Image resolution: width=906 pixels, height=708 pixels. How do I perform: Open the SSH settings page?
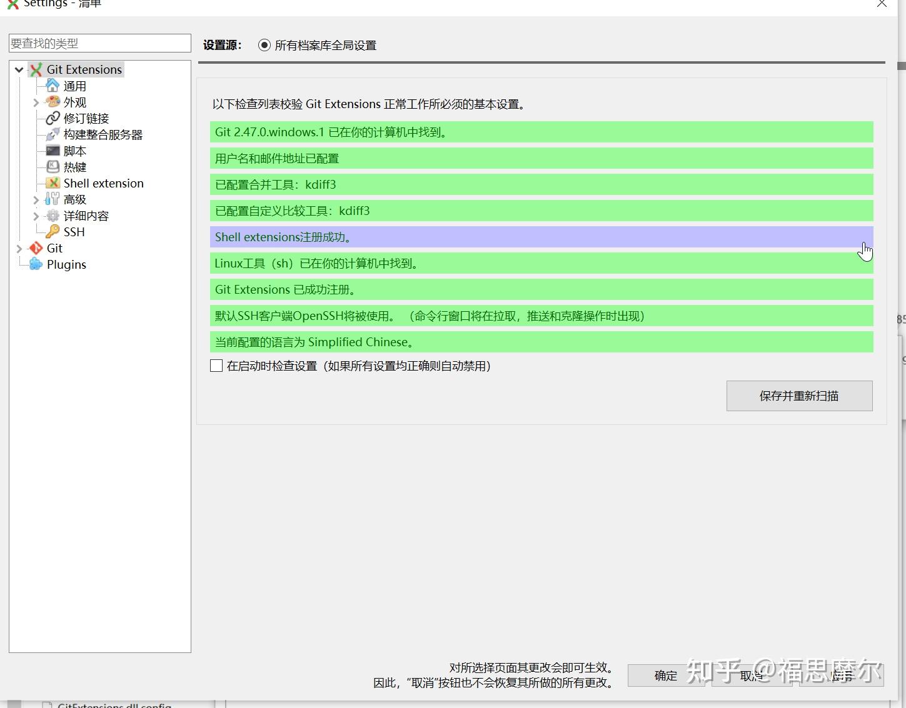pyautogui.click(x=74, y=232)
